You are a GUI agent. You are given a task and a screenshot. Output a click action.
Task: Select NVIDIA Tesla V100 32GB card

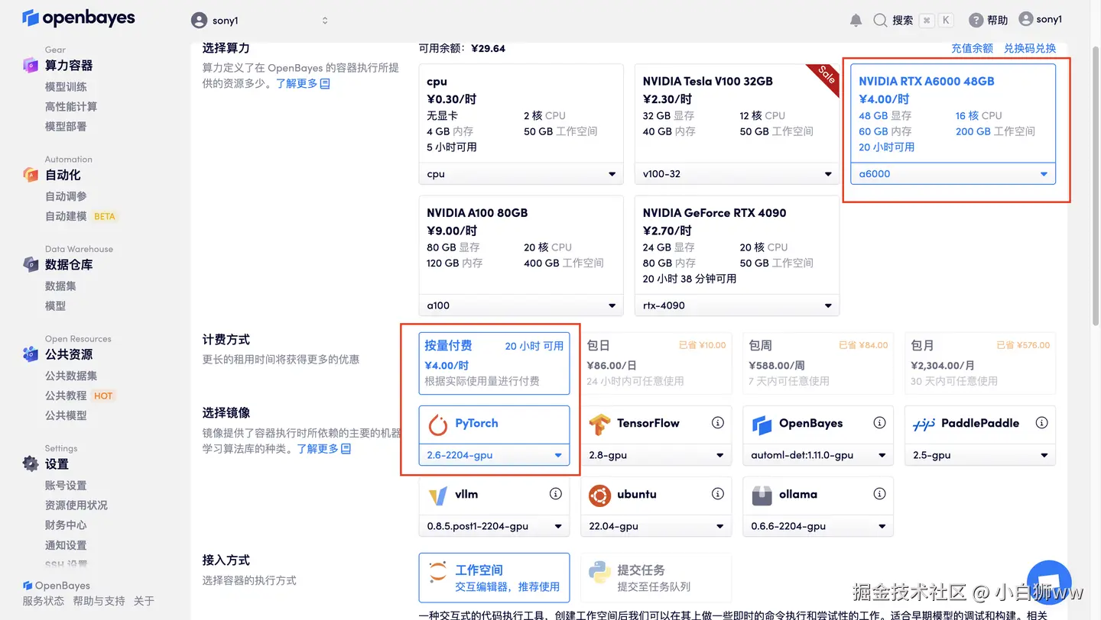tap(736, 113)
